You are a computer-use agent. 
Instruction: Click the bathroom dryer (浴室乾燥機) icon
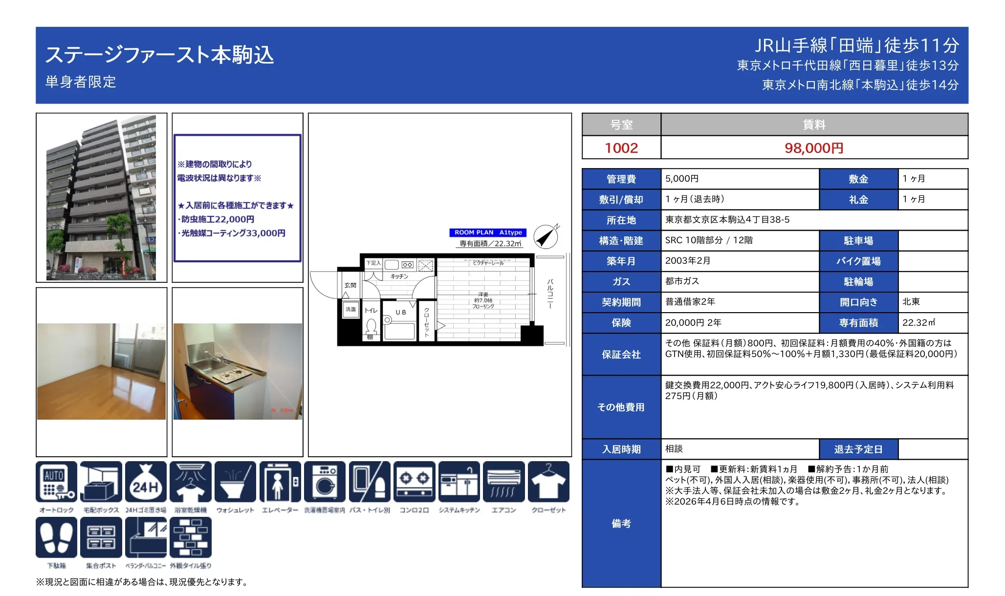(191, 482)
